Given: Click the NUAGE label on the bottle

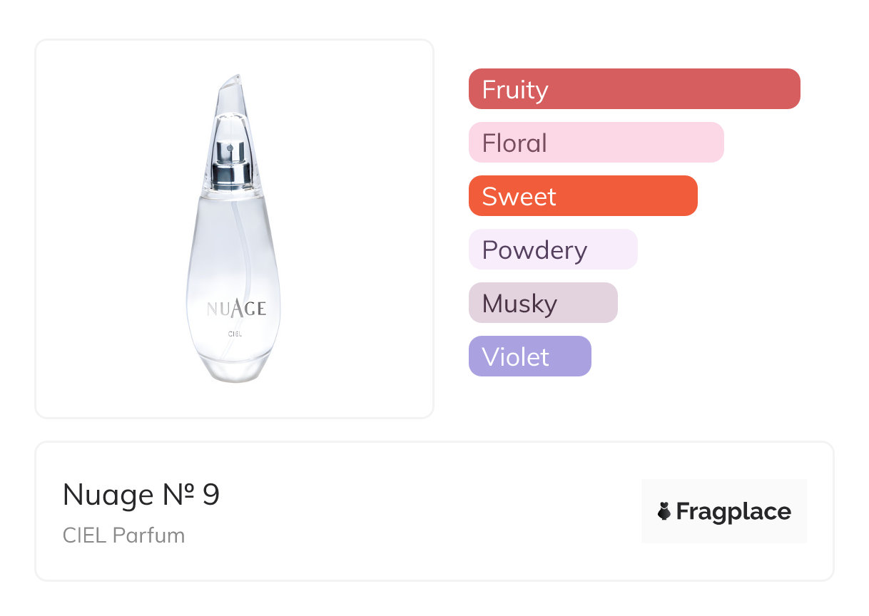Looking at the screenshot, I should coord(236,308).
